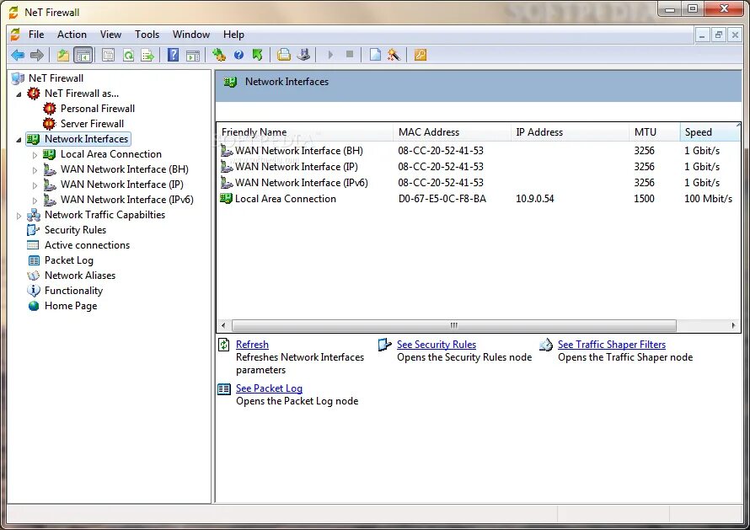
Task: Collapse the Network Interfaces tree node
Action: point(19,140)
